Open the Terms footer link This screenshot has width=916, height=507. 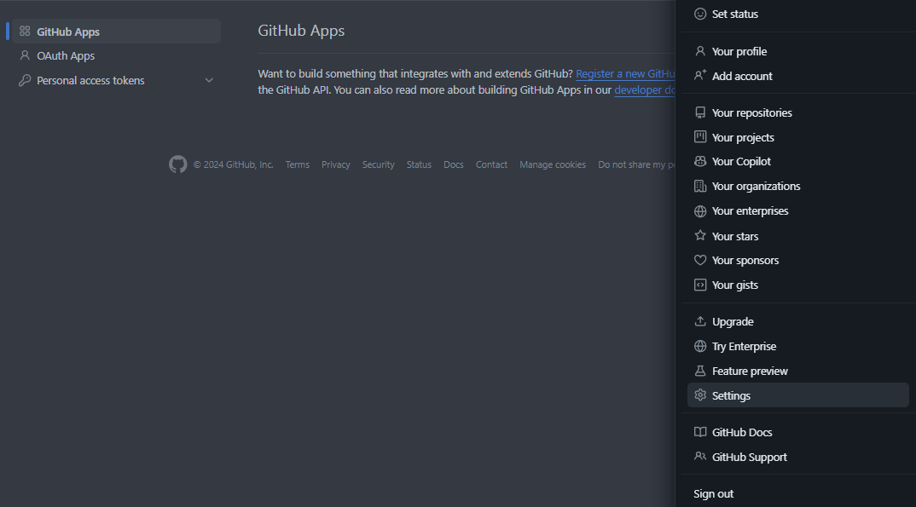[x=298, y=164]
